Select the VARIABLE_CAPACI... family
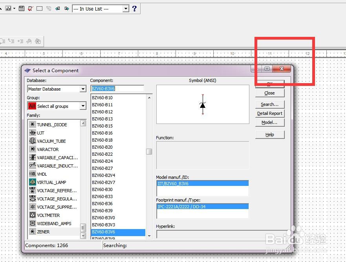Screen dimensions: 346x262 (54, 158)
